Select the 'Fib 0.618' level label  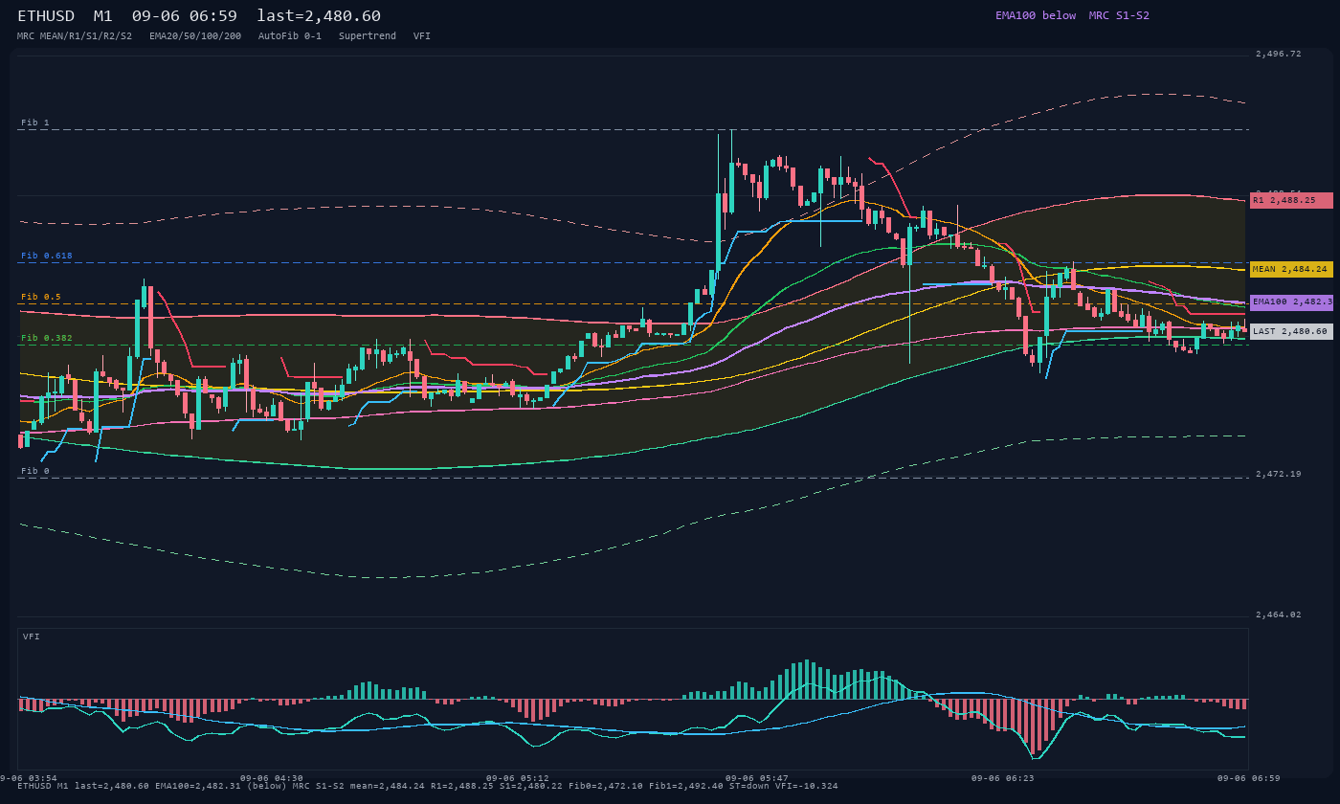tap(47, 257)
